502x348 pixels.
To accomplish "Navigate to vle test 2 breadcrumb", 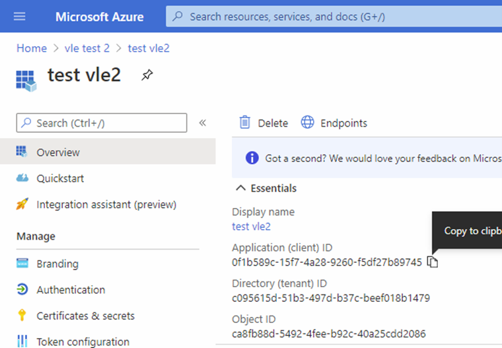I will 87,48.
